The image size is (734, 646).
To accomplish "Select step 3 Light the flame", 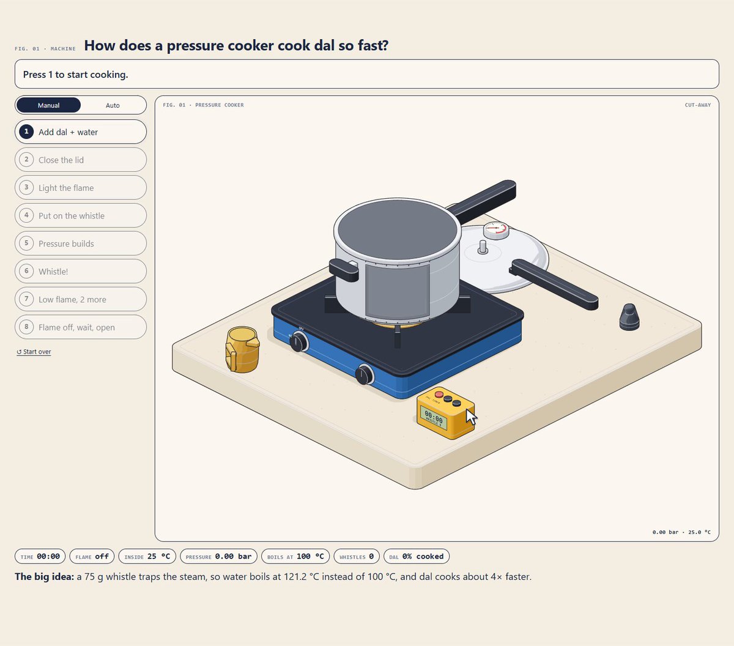I will (81, 188).
